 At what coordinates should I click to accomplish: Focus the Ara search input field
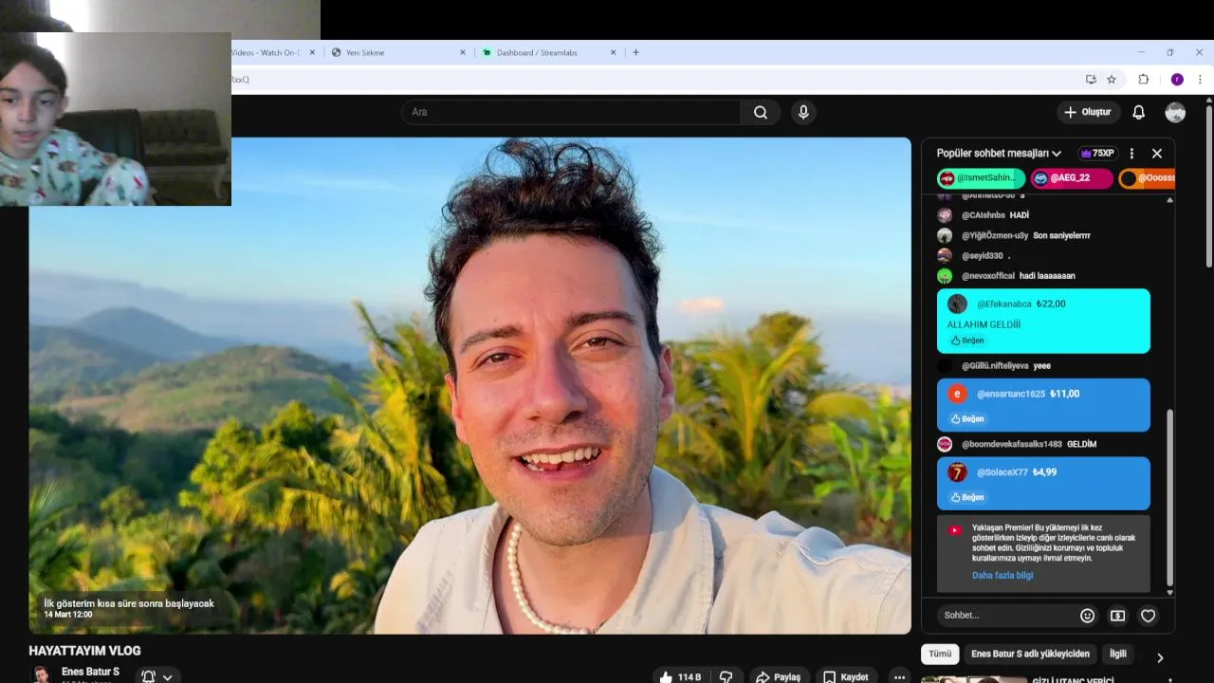[571, 112]
